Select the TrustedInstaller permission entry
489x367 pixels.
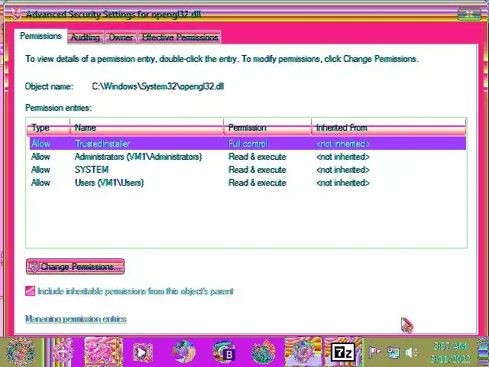point(248,144)
